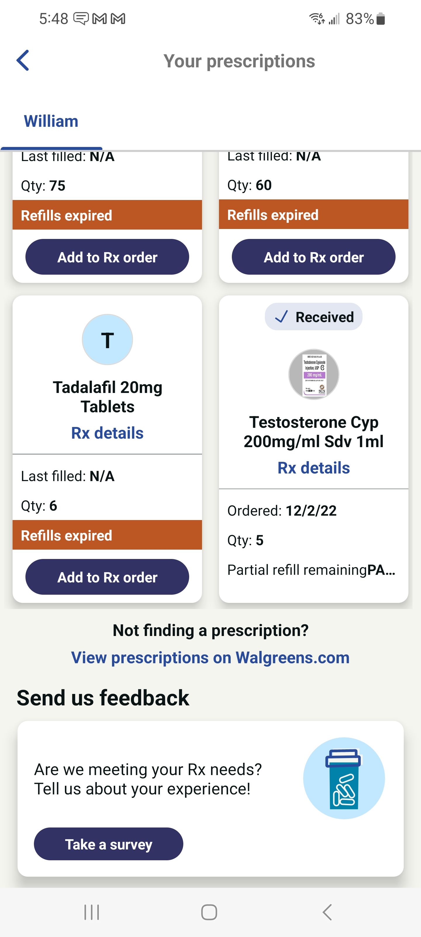
Task: Select the William tab
Action: (51, 122)
